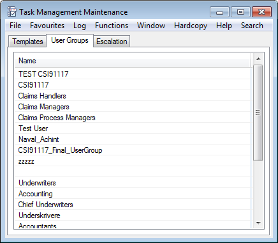Click the Task Management Maintenance title icon

pyautogui.click(x=11, y=12)
